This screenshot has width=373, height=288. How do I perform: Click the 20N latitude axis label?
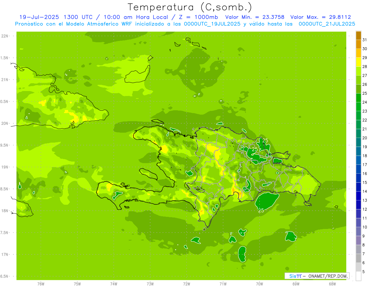coord(5,123)
